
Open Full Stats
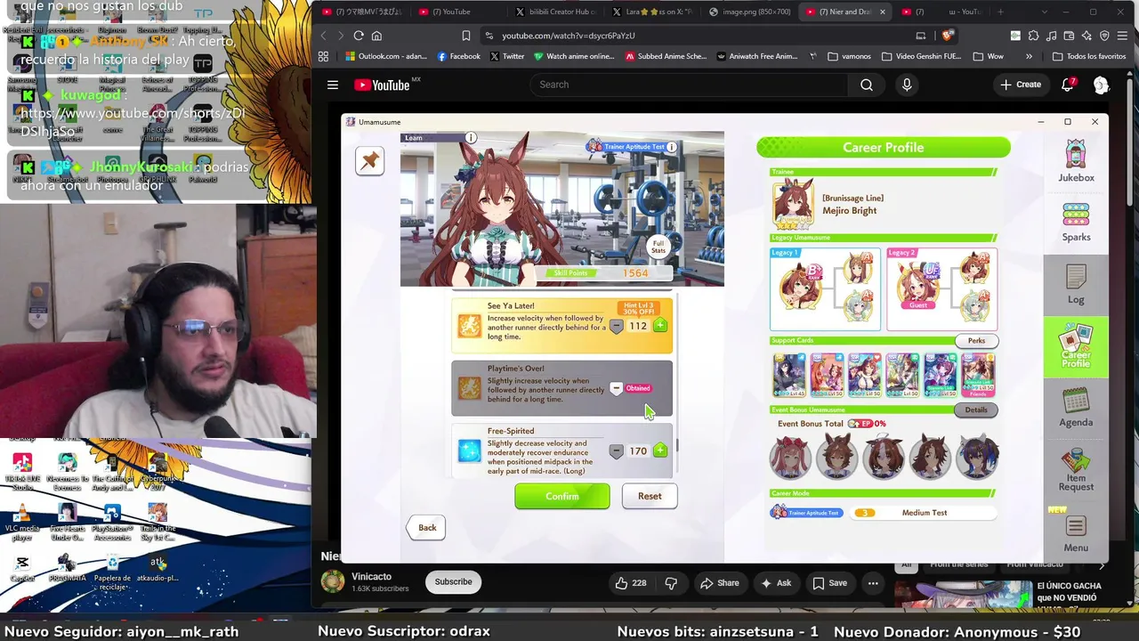point(658,247)
